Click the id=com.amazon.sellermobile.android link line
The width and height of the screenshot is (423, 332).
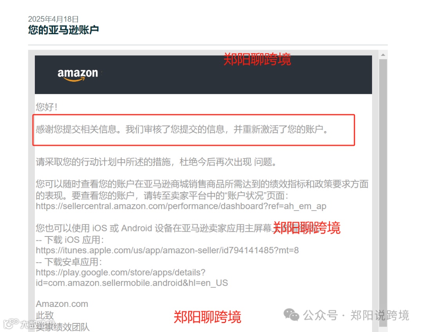click(x=132, y=283)
